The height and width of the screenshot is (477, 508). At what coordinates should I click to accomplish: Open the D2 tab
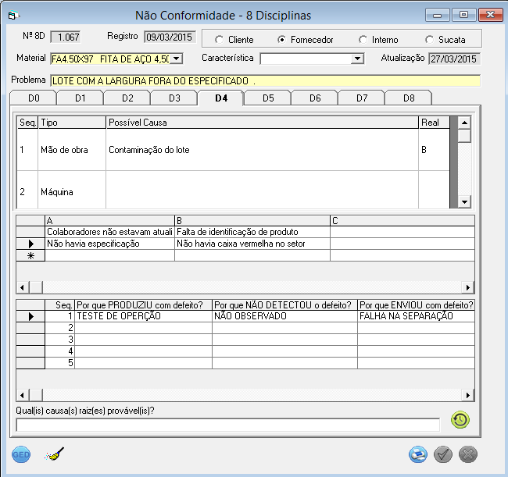click(127, 98)
